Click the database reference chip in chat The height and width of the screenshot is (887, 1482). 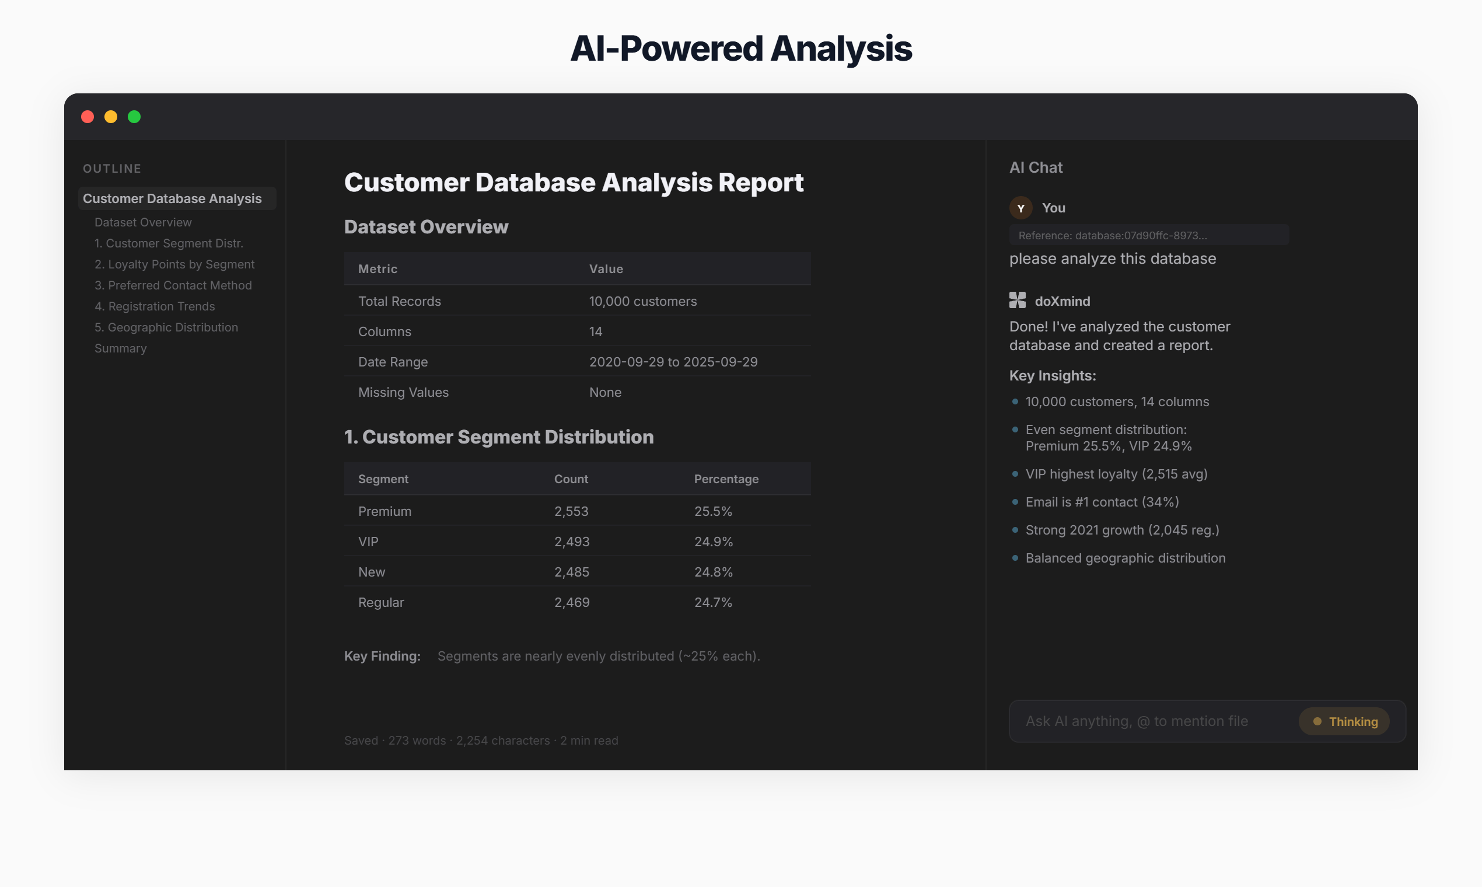pos(1147,236)
